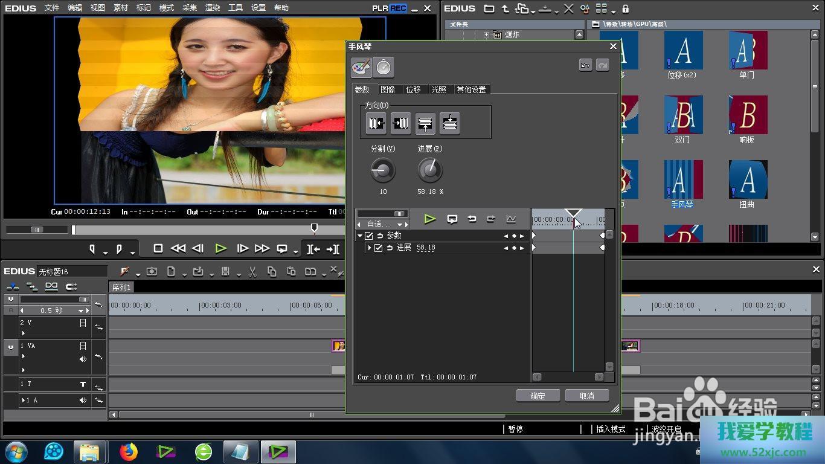825x464 pixels.
Task: Mute the 1 VA track audio
Action: (83, 359)
